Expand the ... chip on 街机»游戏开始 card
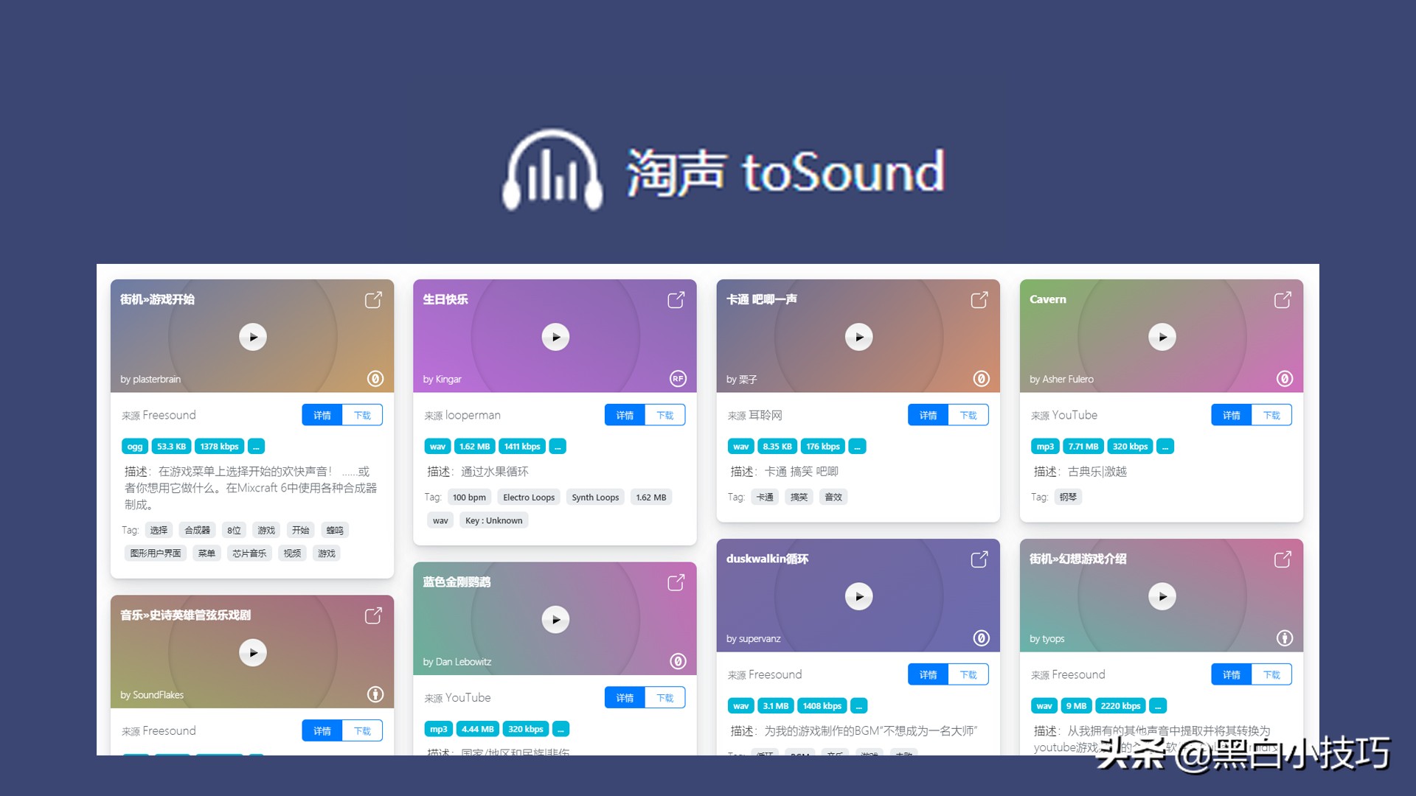The width and height of the screenshot is (1416, 796). (256, 446)
